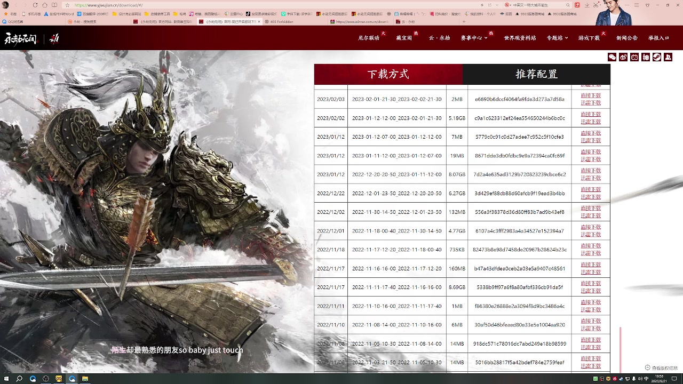Click 直接下载 for the 2022/12/22 patch
Screen dimensions: 683x384
[591, 189]
